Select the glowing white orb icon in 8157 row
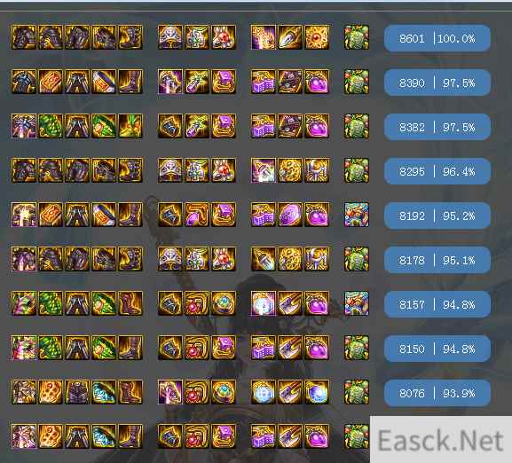Viewport: 512px width, 463px height. (264, 303)
